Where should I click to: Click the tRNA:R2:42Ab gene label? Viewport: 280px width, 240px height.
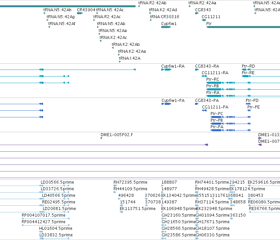click(x=152, y=3)
